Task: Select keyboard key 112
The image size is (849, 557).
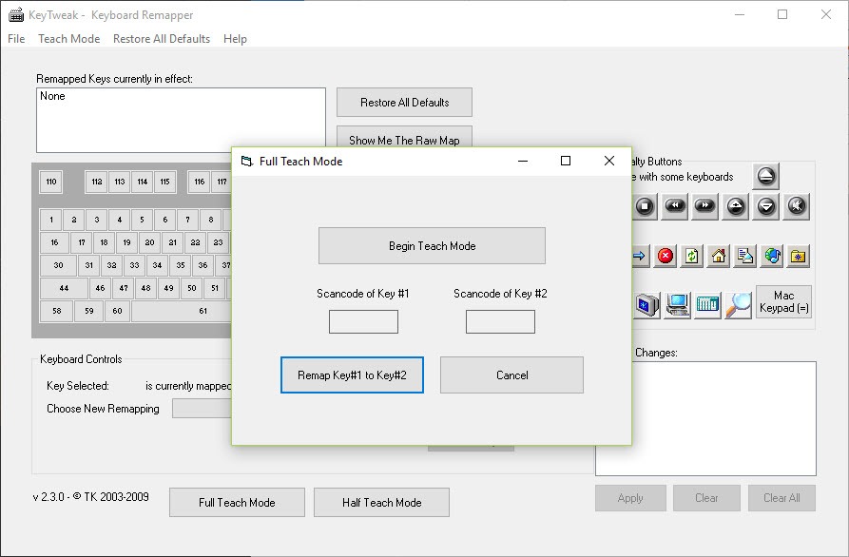Action: [96, 182]
